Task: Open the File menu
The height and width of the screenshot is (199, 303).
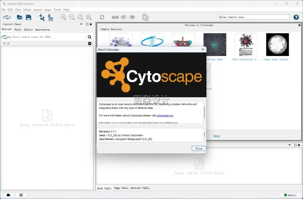Action: click(3, 10)
